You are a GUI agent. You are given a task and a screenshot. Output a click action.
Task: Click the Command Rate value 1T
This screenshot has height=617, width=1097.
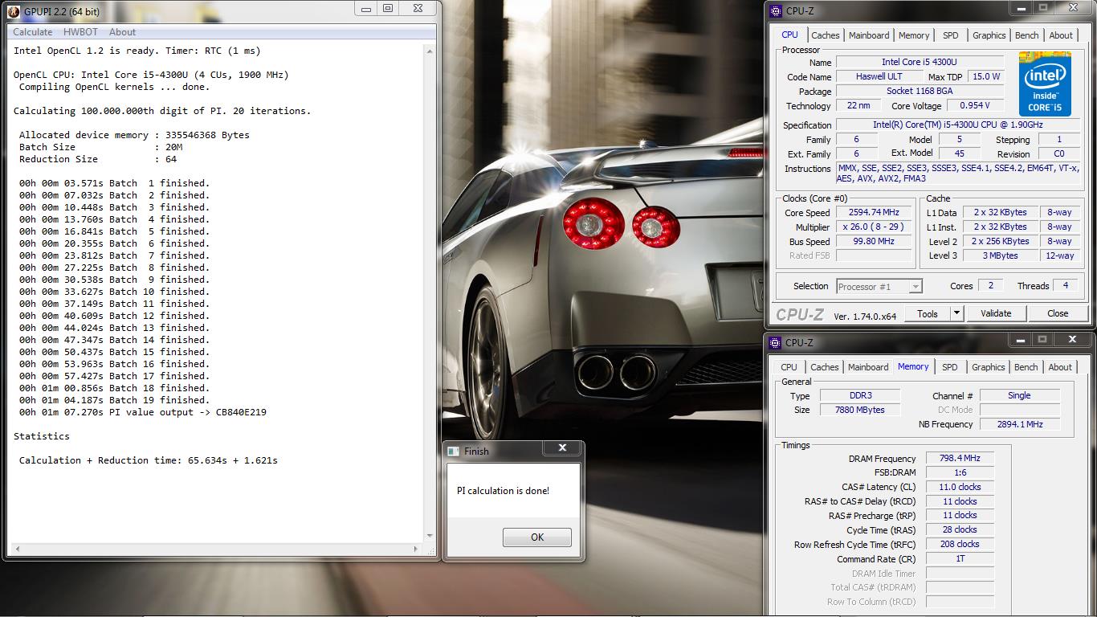point(960,558)
